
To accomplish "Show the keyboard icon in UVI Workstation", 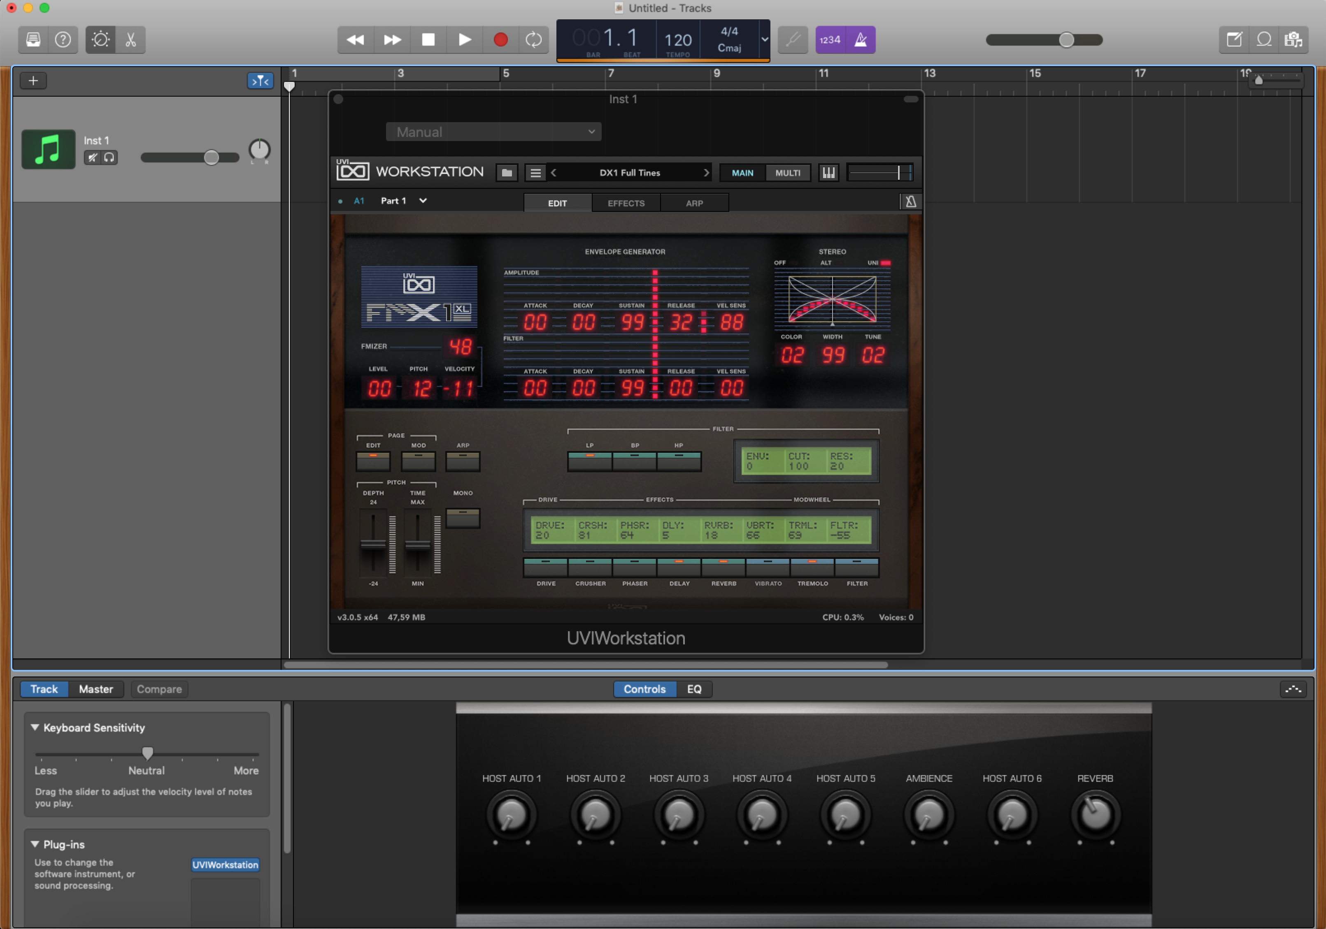I will click(828, 173).
